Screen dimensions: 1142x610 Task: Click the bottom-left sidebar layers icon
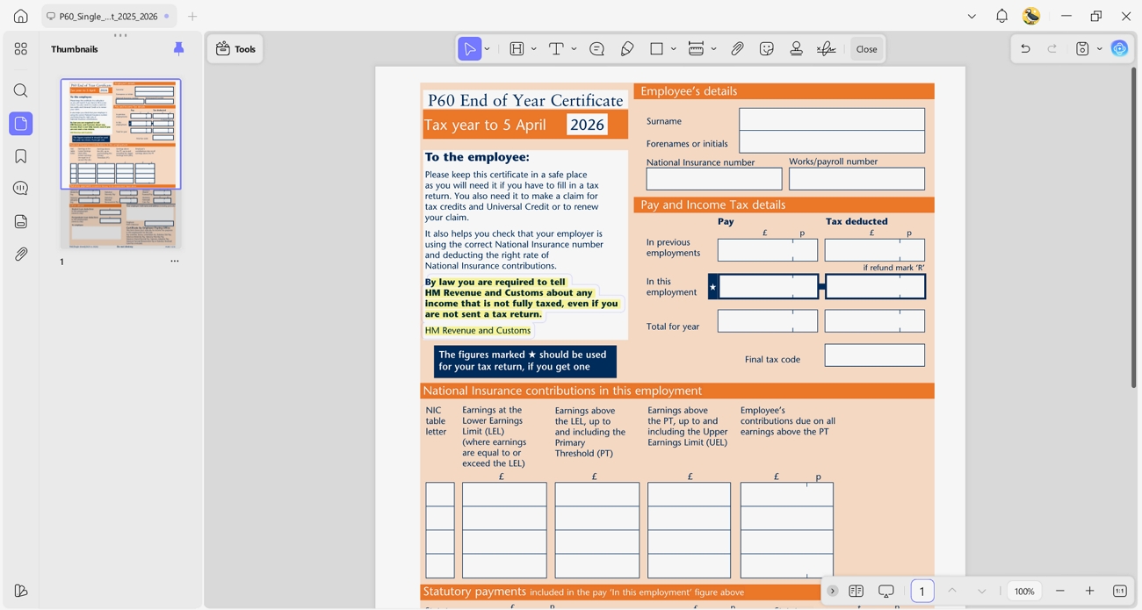click(x=21, y=591)
